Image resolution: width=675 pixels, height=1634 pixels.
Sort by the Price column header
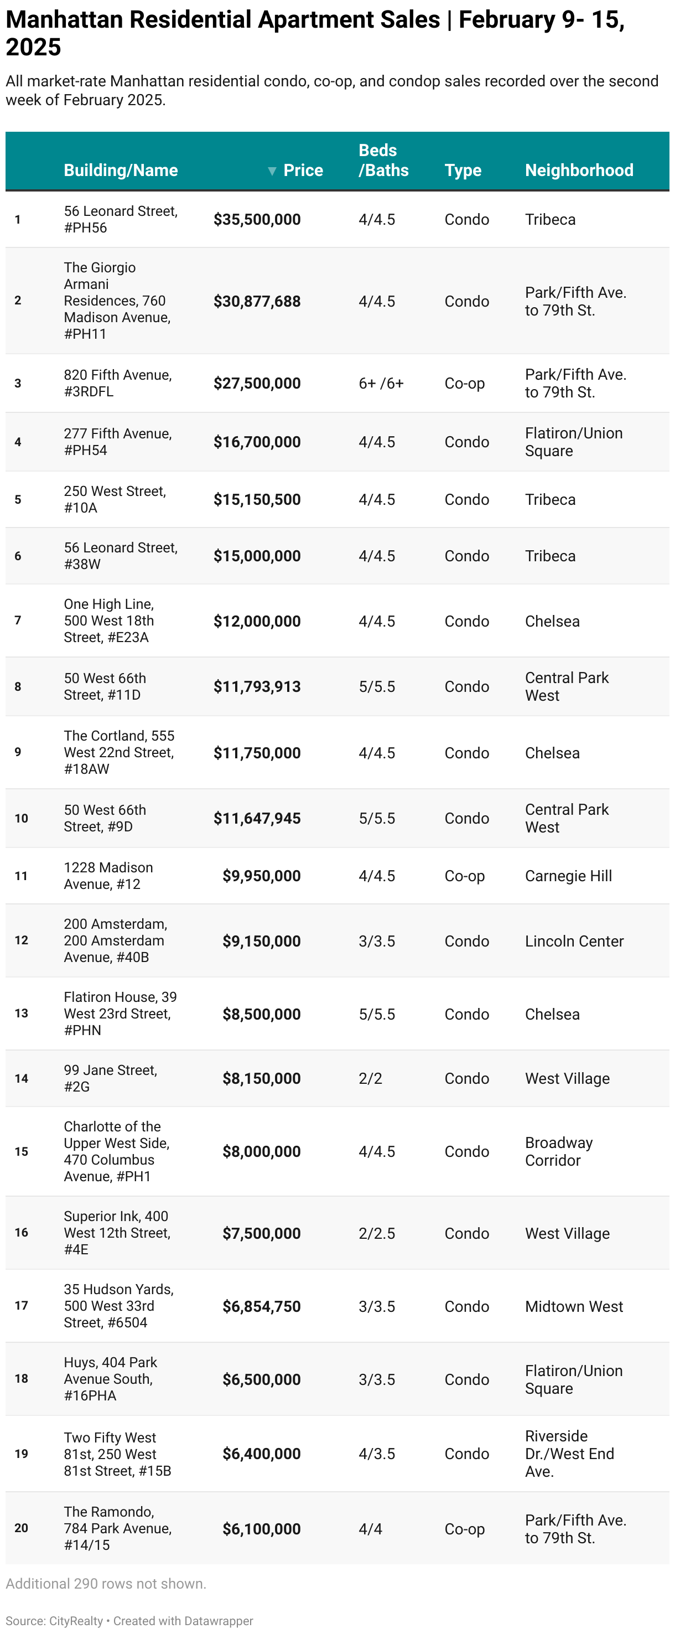(303, 170)
